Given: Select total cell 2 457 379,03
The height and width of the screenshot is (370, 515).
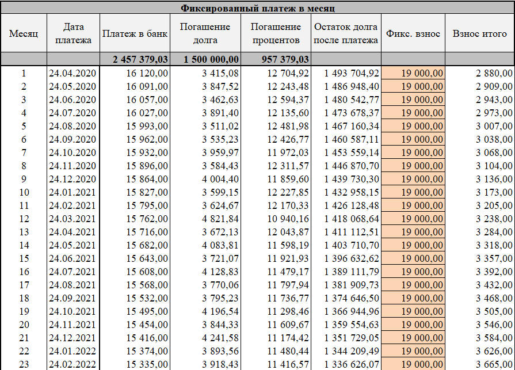Looking at the screenshot, I should 135,59.
